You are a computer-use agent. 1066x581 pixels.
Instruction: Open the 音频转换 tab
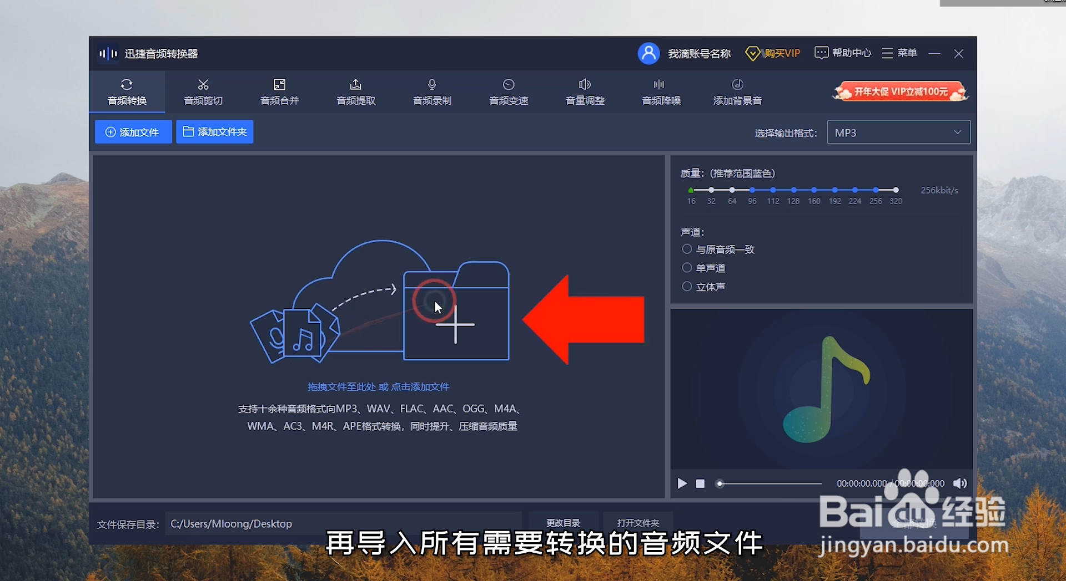click(x=127, y=92)
